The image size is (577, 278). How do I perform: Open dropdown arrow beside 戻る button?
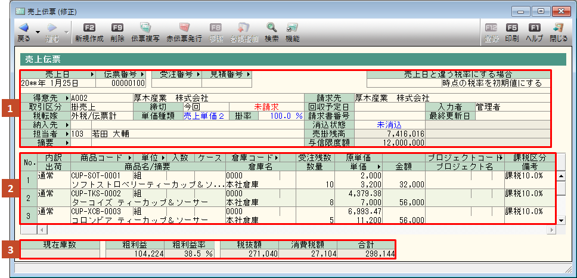(38, 31)
